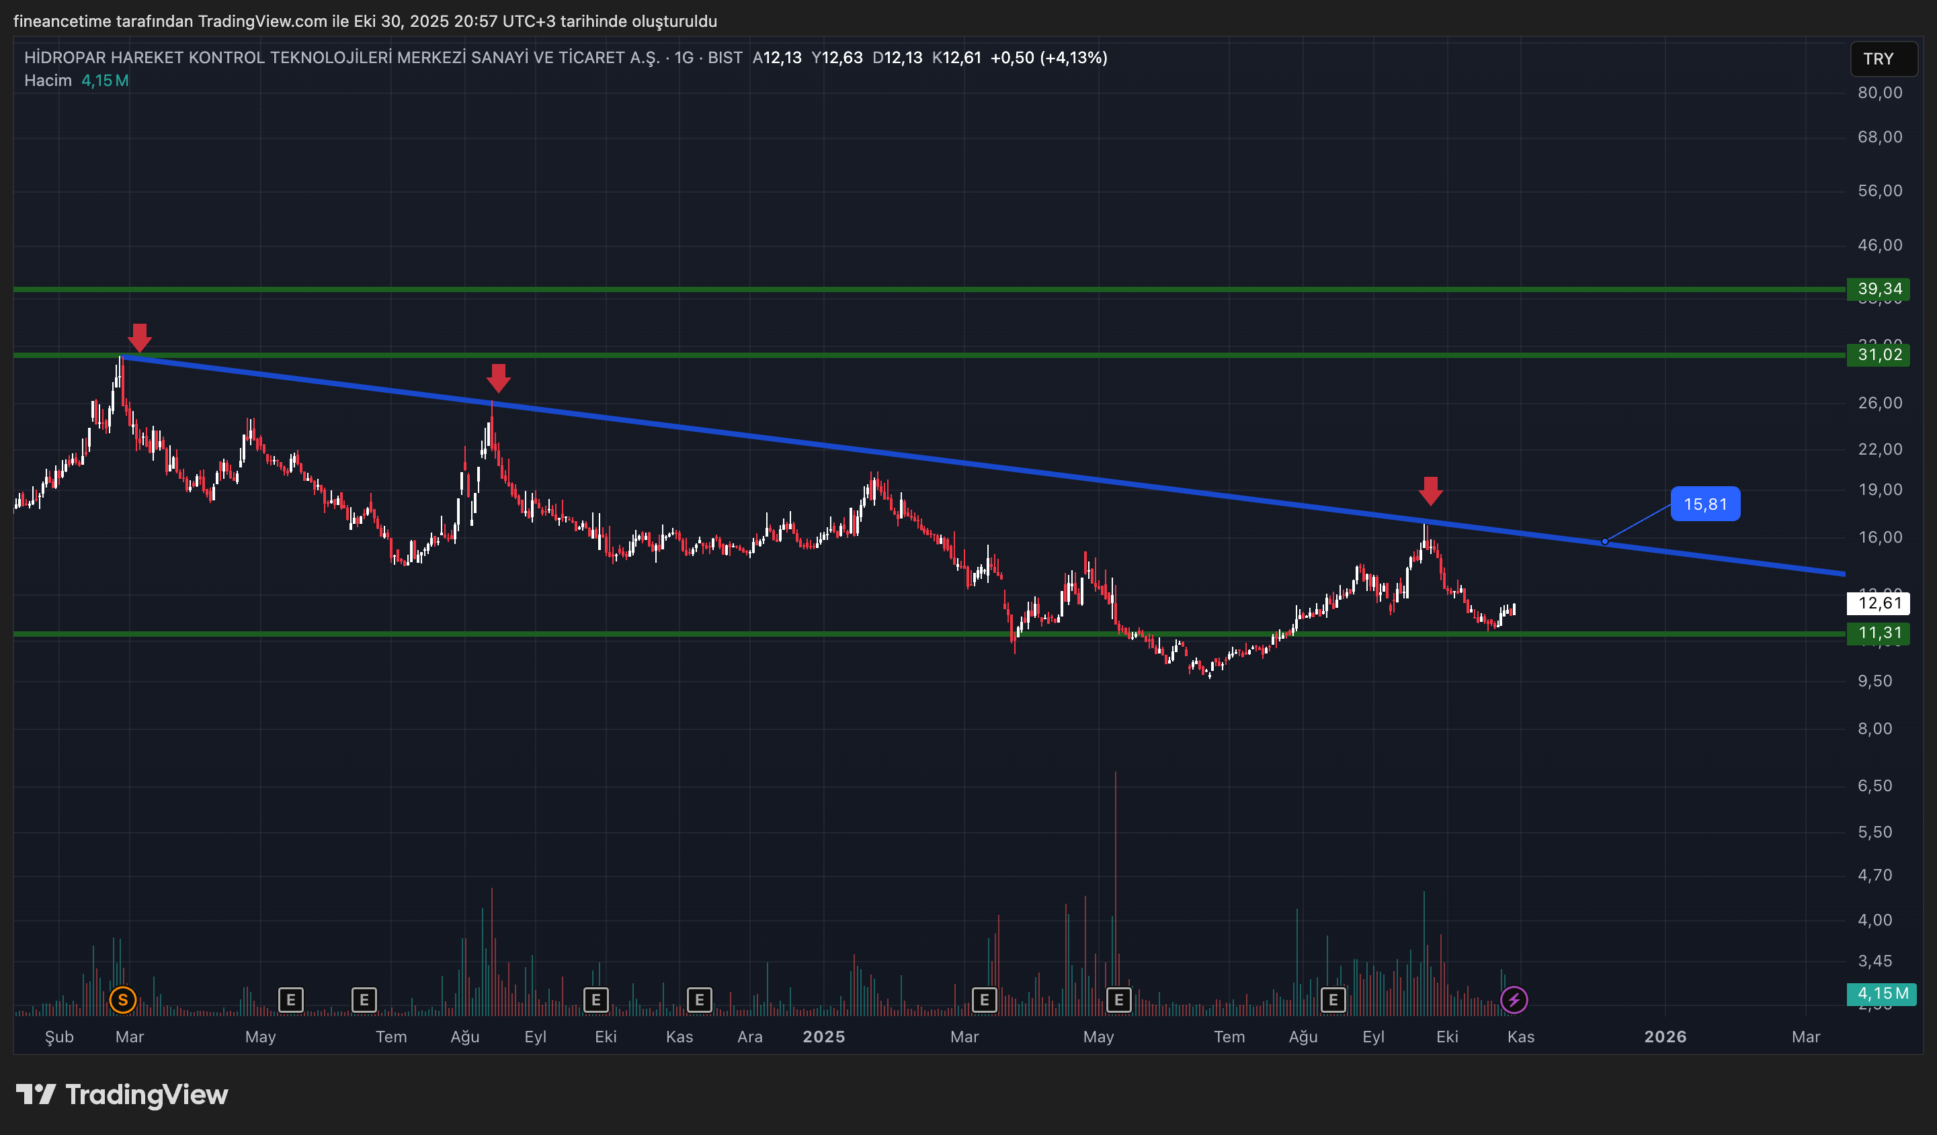Select the red down arrow above the August 2024 peak
1937x1135 pixels.
pos(498,378)
